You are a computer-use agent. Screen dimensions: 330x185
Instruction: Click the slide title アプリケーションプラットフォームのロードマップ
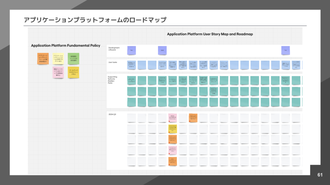point(95,19)
